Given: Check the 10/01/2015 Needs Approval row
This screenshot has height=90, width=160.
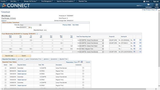Looking at the screenshot, I should pyautogui.click(x=5, y=74).
